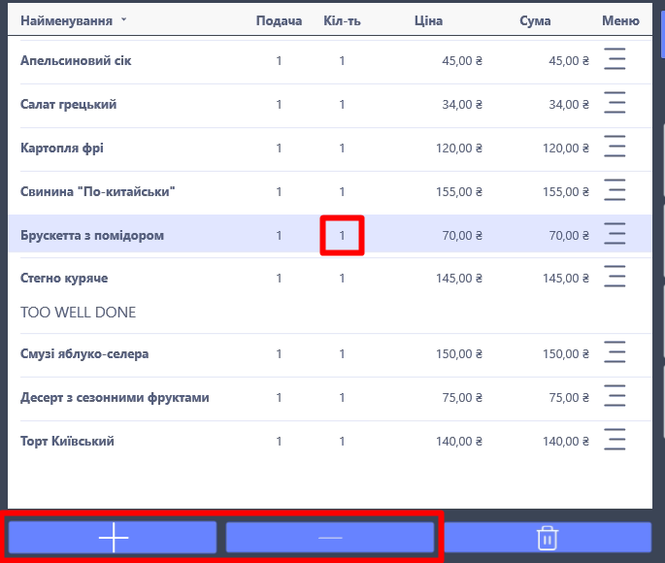Open menu icon for Салат грецький row

coord(615,105)
